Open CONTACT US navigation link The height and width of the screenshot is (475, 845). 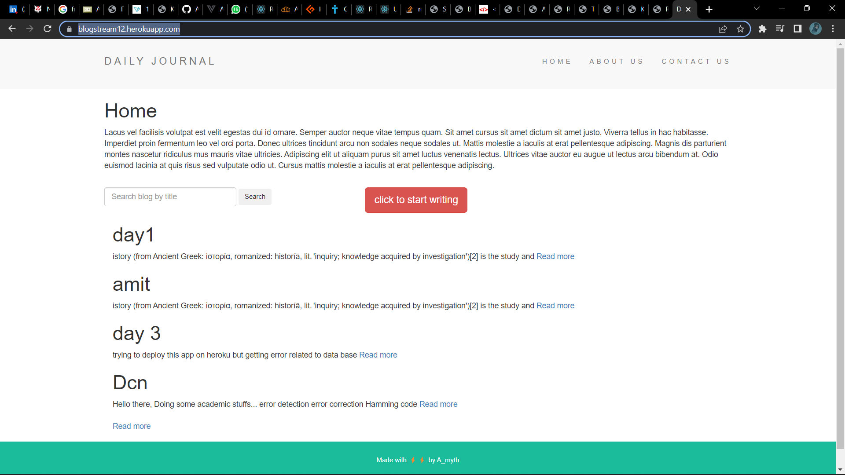point(695,62)
